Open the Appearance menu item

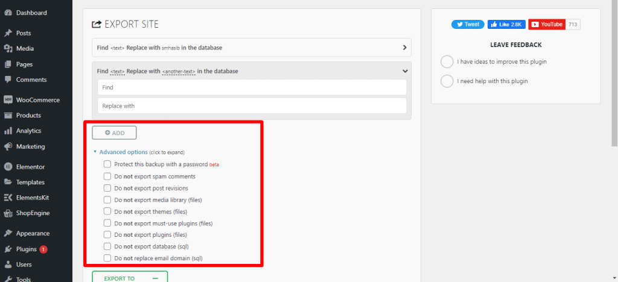pyautogui.click(x=33, y=233)
